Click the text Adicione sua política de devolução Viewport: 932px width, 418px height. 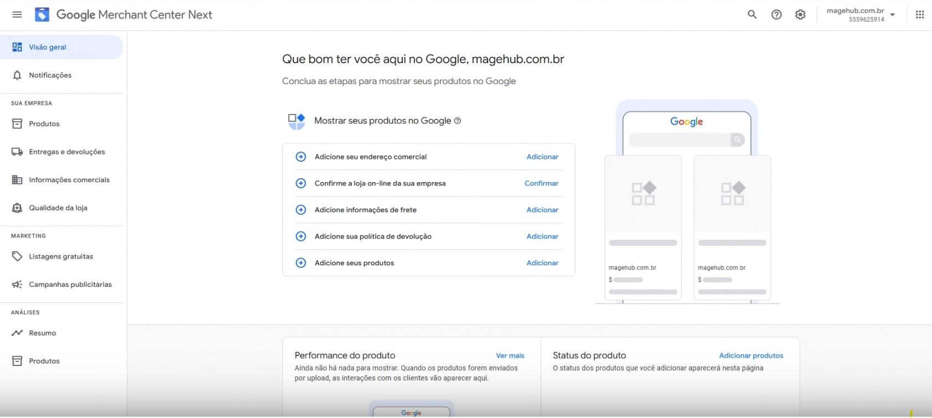click(x=373, y=236)
